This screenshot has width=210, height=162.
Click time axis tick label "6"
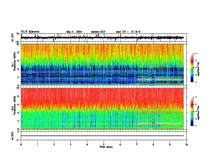coord(120,145)
